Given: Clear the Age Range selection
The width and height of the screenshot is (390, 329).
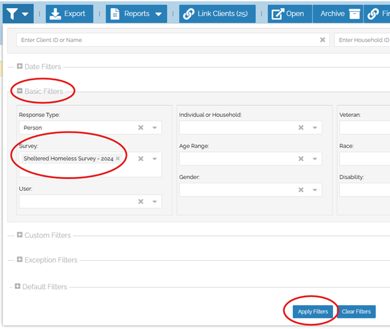Looking at the screenshot, I should (x=301, y=159).
